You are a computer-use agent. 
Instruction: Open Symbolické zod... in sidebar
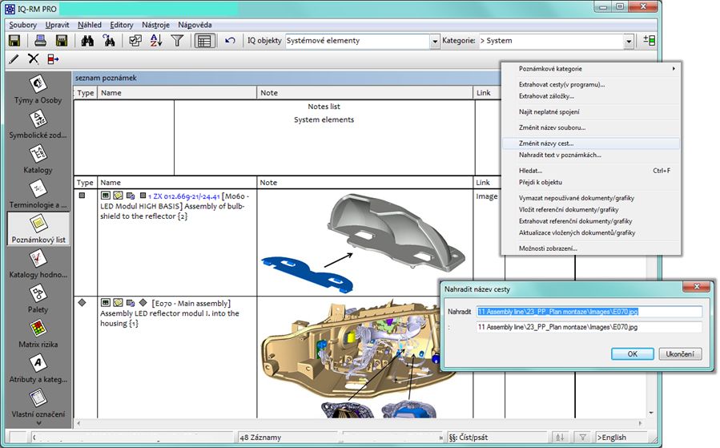[x=38, y=124]
